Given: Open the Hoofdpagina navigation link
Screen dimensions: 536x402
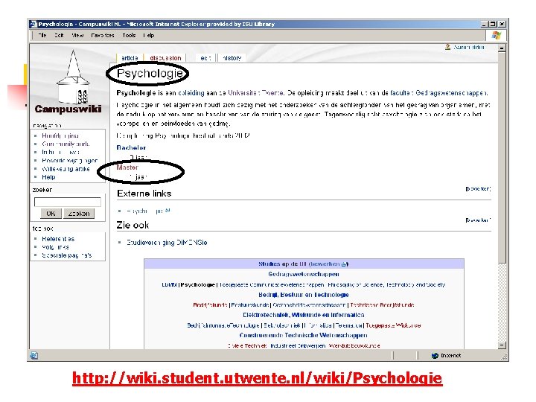Looking at the screenshot, I should pyautogui.click(x=60, y=135).
